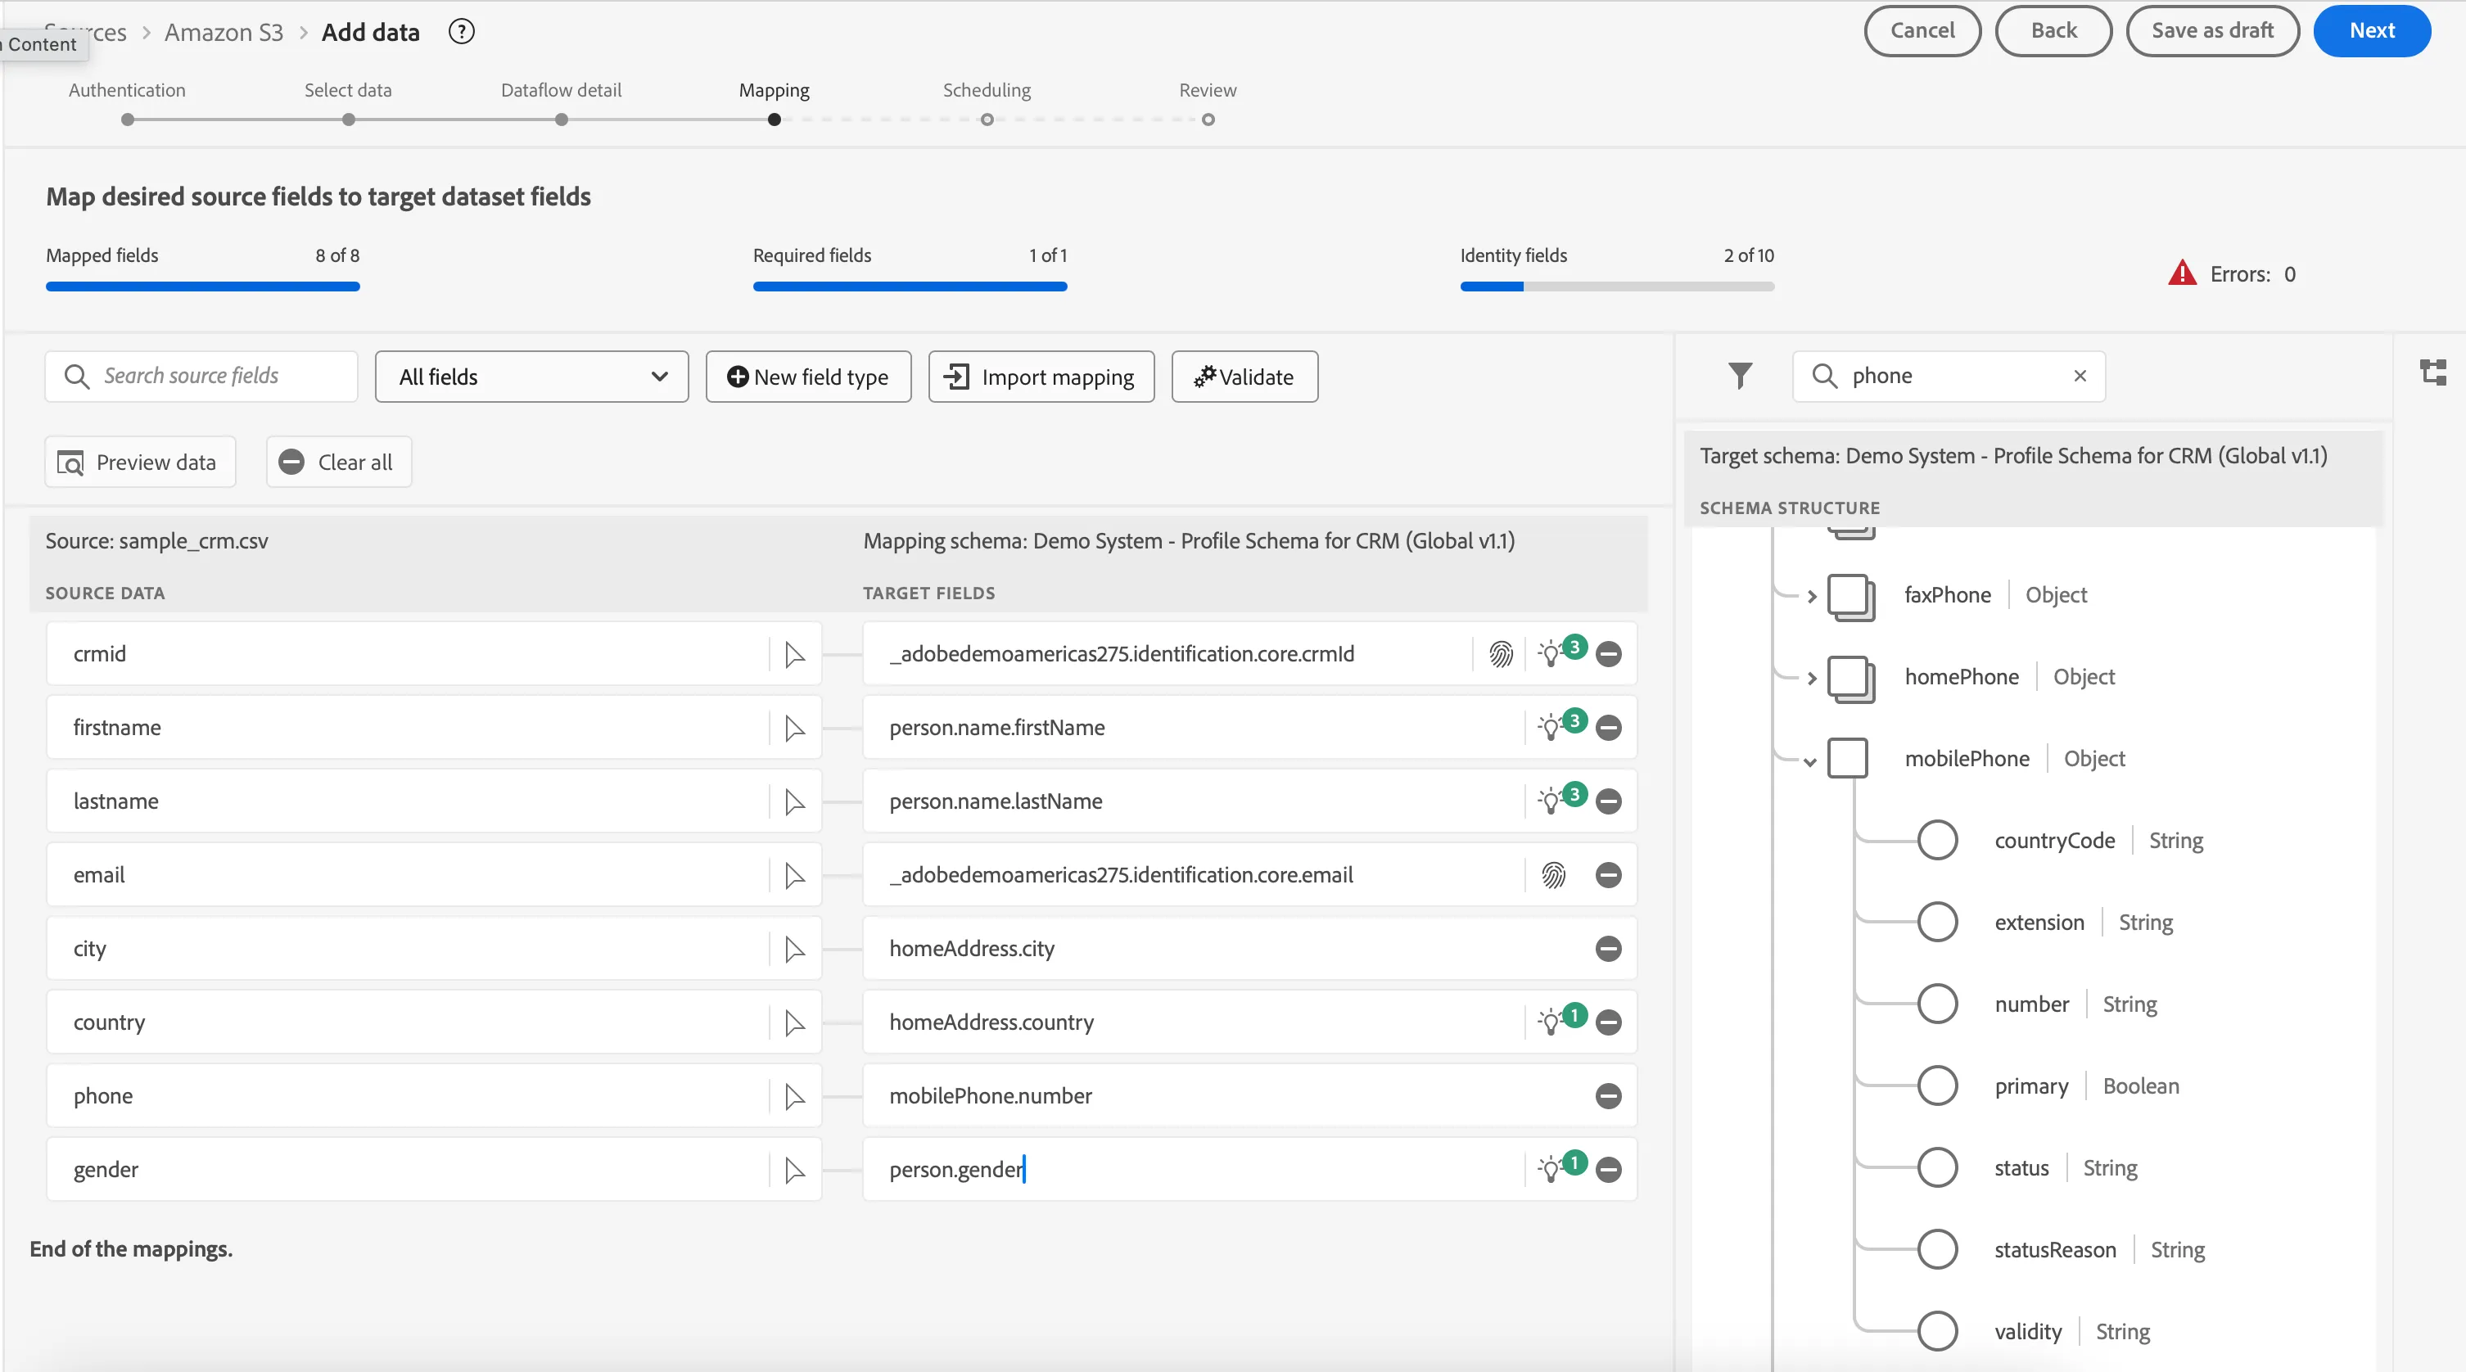
Task: Select the status radio button
Action: pyautogui.click(x=1936, y=1168)
